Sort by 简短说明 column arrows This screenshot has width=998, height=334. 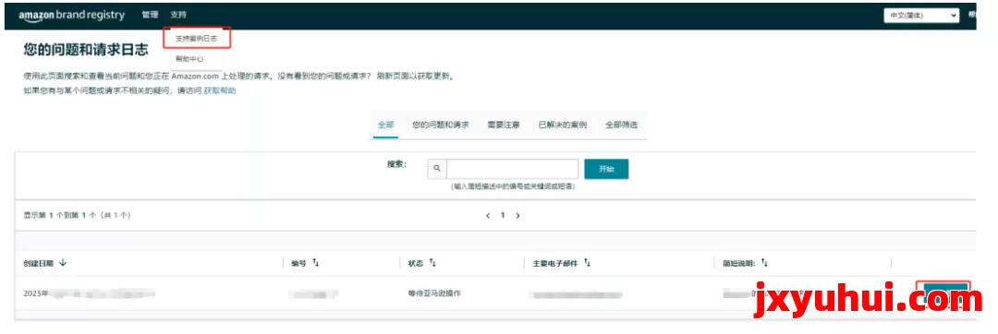pyautogui.click(x=765, y=263)
